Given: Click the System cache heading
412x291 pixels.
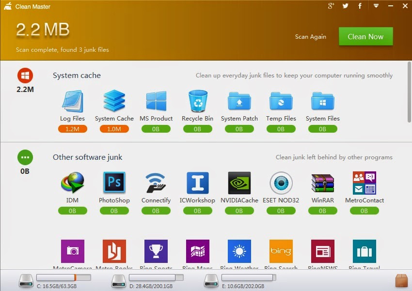Looking at the screenshot, I should (77, 76).
